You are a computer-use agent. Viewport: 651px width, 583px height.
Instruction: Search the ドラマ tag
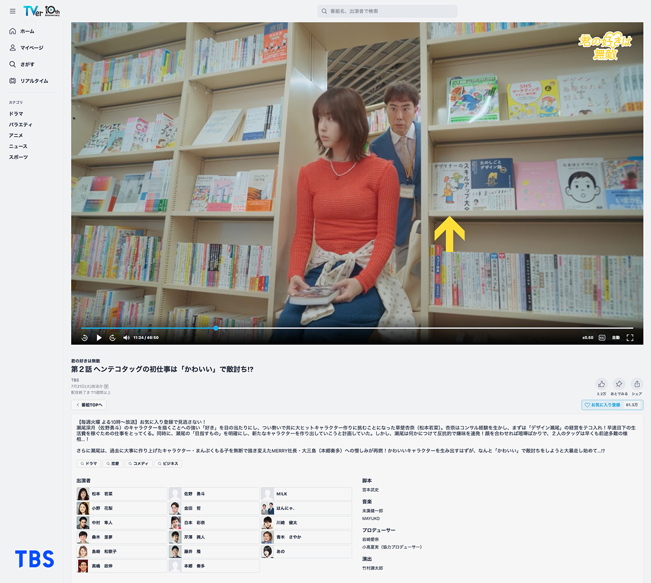click(x=88, y=464)
